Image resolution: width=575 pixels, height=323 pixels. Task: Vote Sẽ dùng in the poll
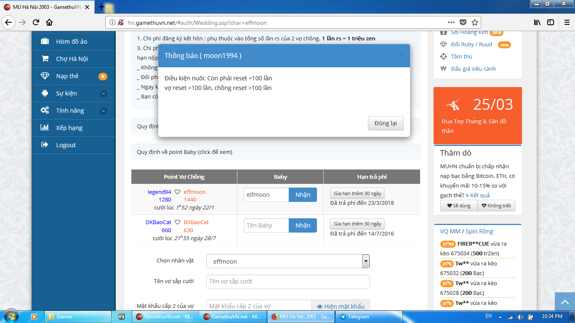click(458, 206)
